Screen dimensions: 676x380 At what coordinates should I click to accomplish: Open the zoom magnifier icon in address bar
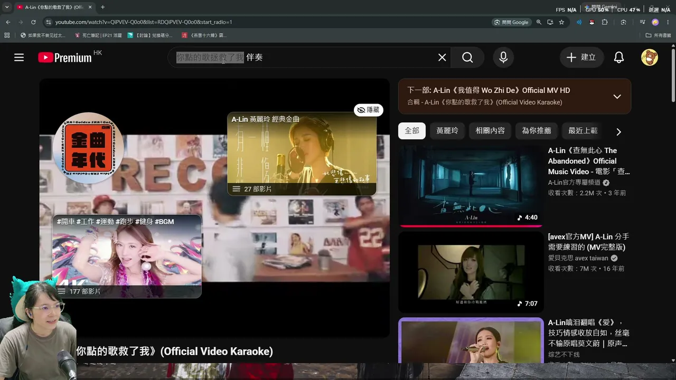point(539,22)
